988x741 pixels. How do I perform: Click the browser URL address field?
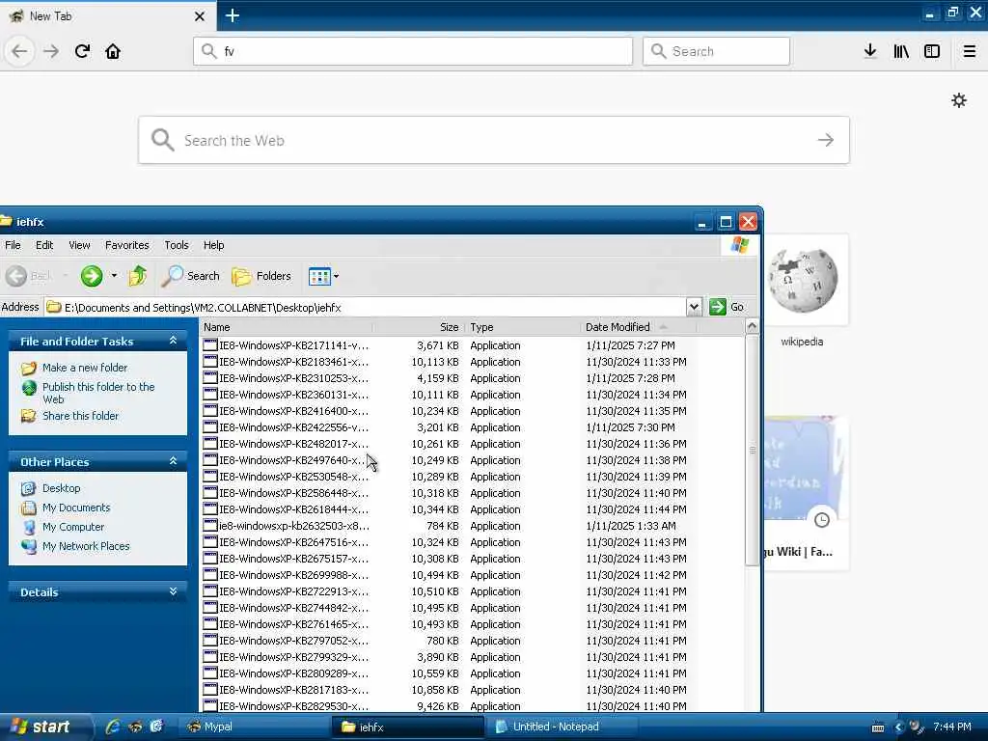413,51
